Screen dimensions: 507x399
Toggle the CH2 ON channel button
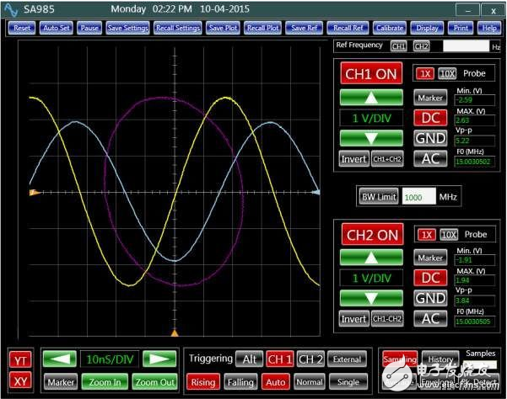point(369,235)
